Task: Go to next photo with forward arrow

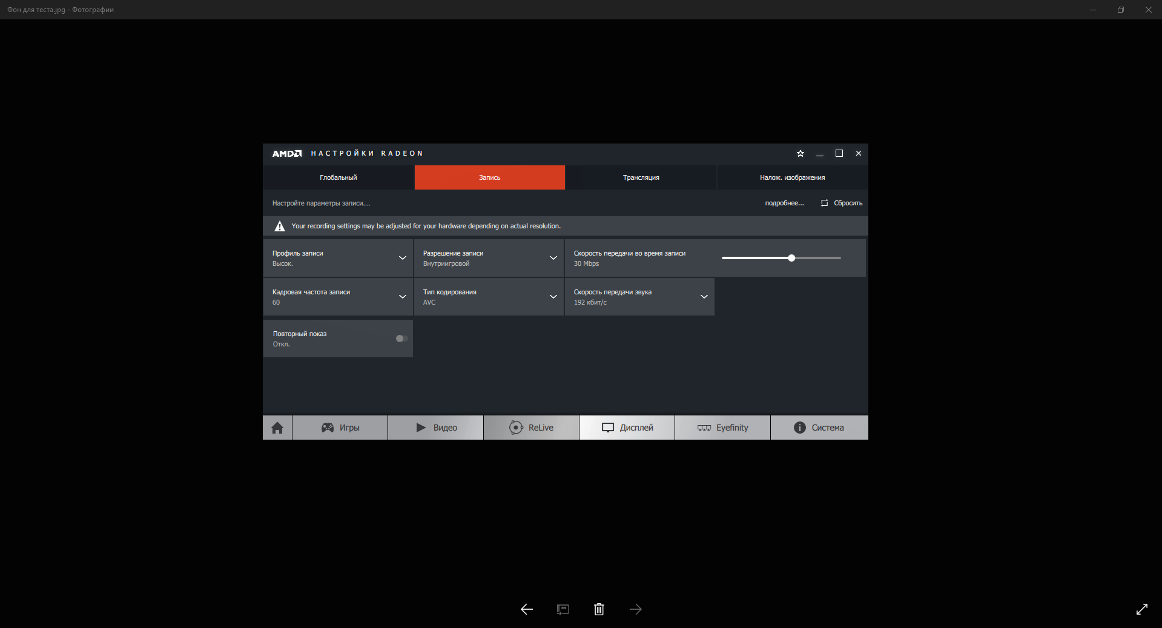Action: [x=635, y=609]
